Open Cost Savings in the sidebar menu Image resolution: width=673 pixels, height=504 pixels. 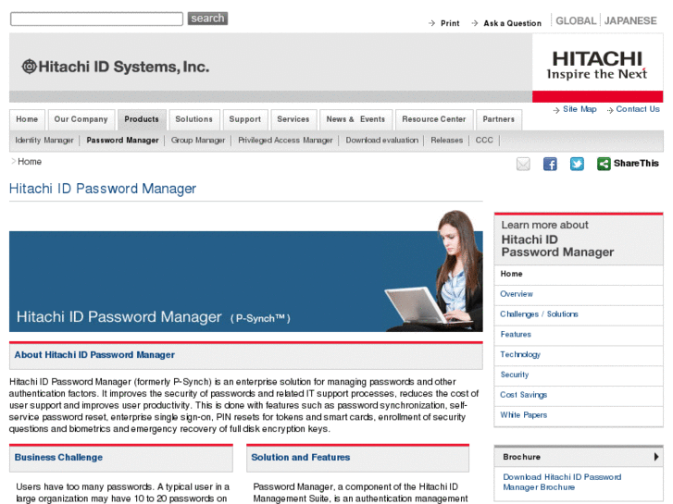[579, 395]
